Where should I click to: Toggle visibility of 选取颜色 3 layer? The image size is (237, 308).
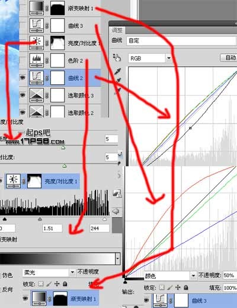tap(23, 95)
